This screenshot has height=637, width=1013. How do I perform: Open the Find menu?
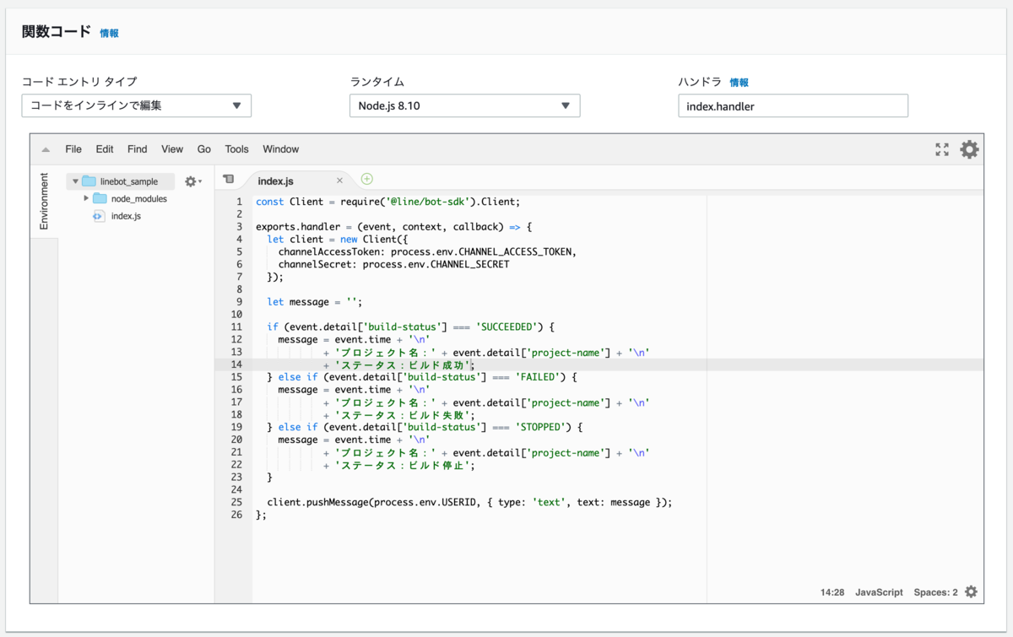tap(137, 149)
